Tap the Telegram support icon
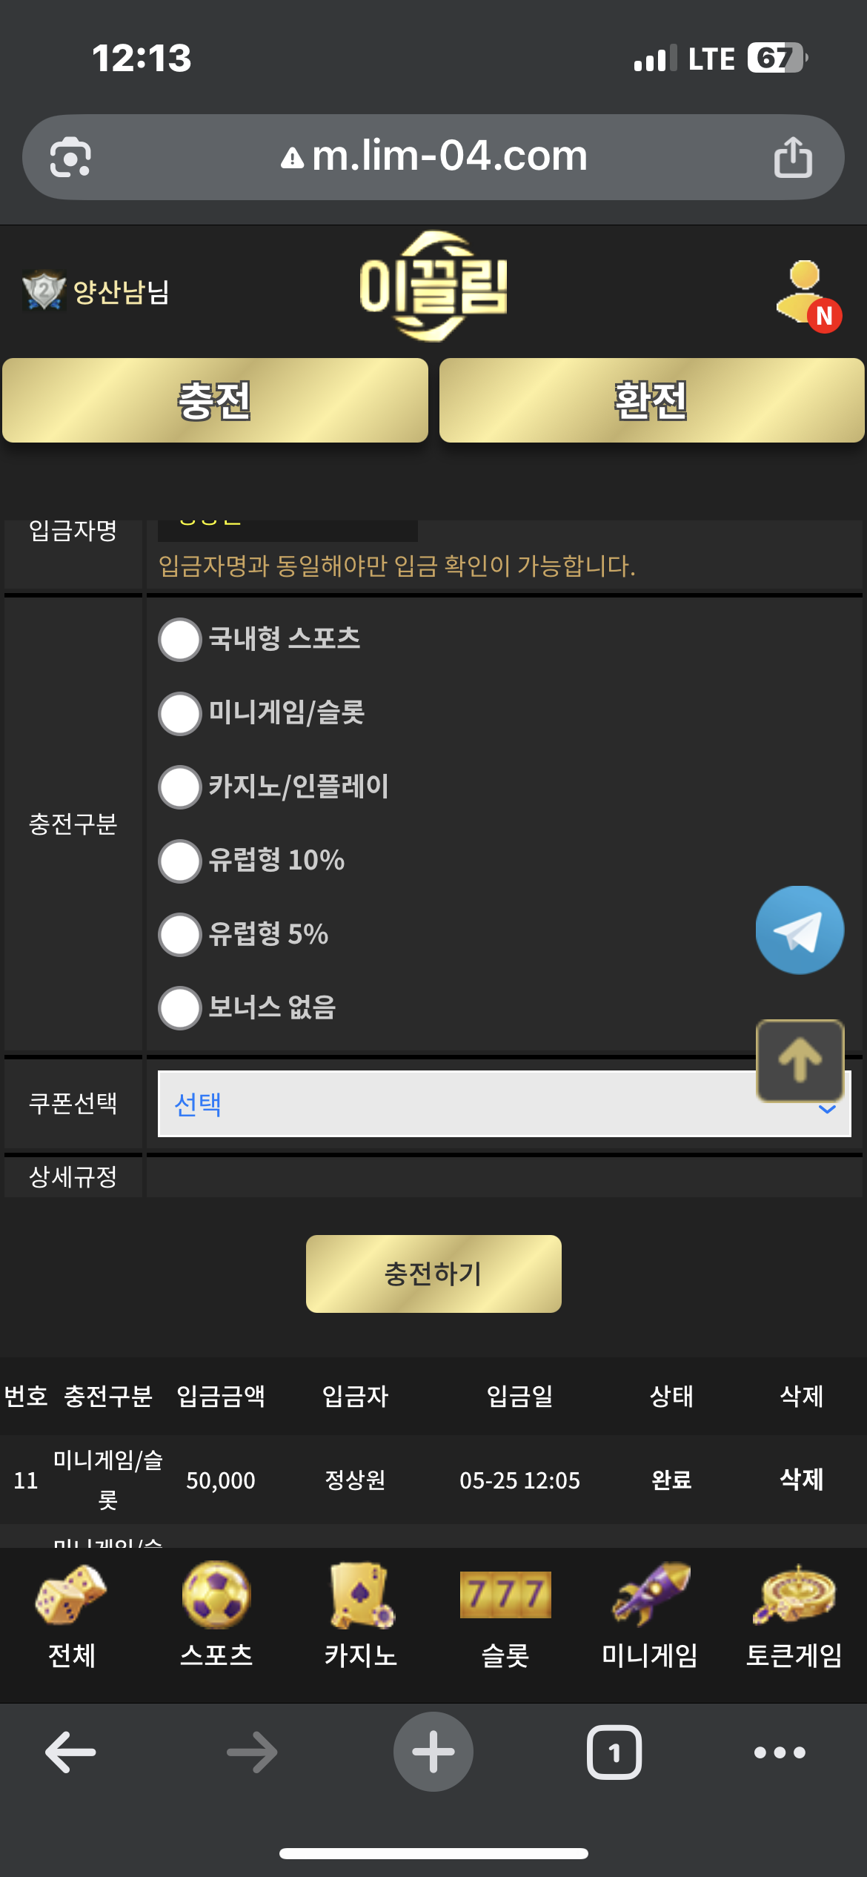The height and width of the screenshot is (1877, 867). pyautogui.click(x=800, y=930)
